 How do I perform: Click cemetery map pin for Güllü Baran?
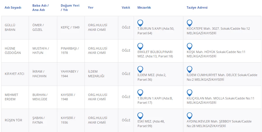pyautogui.click(x=140, y=23)
